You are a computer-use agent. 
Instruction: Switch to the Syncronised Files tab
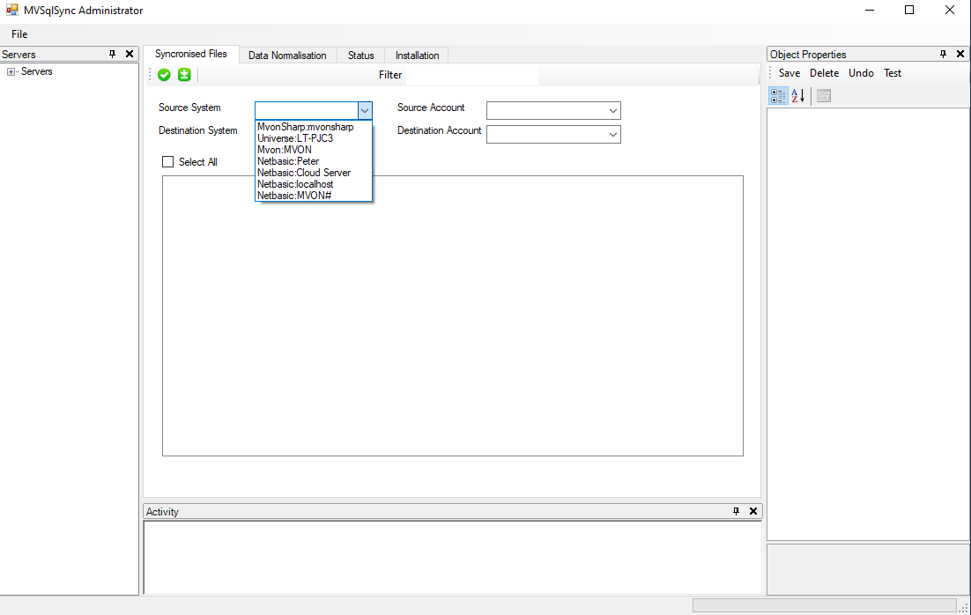[190, 54]
